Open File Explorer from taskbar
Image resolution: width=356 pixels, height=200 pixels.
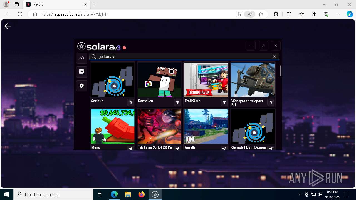tap(128, 194)
